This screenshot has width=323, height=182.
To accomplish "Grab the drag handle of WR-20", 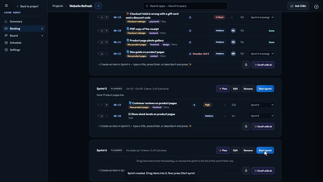I will tap(98, 30).
